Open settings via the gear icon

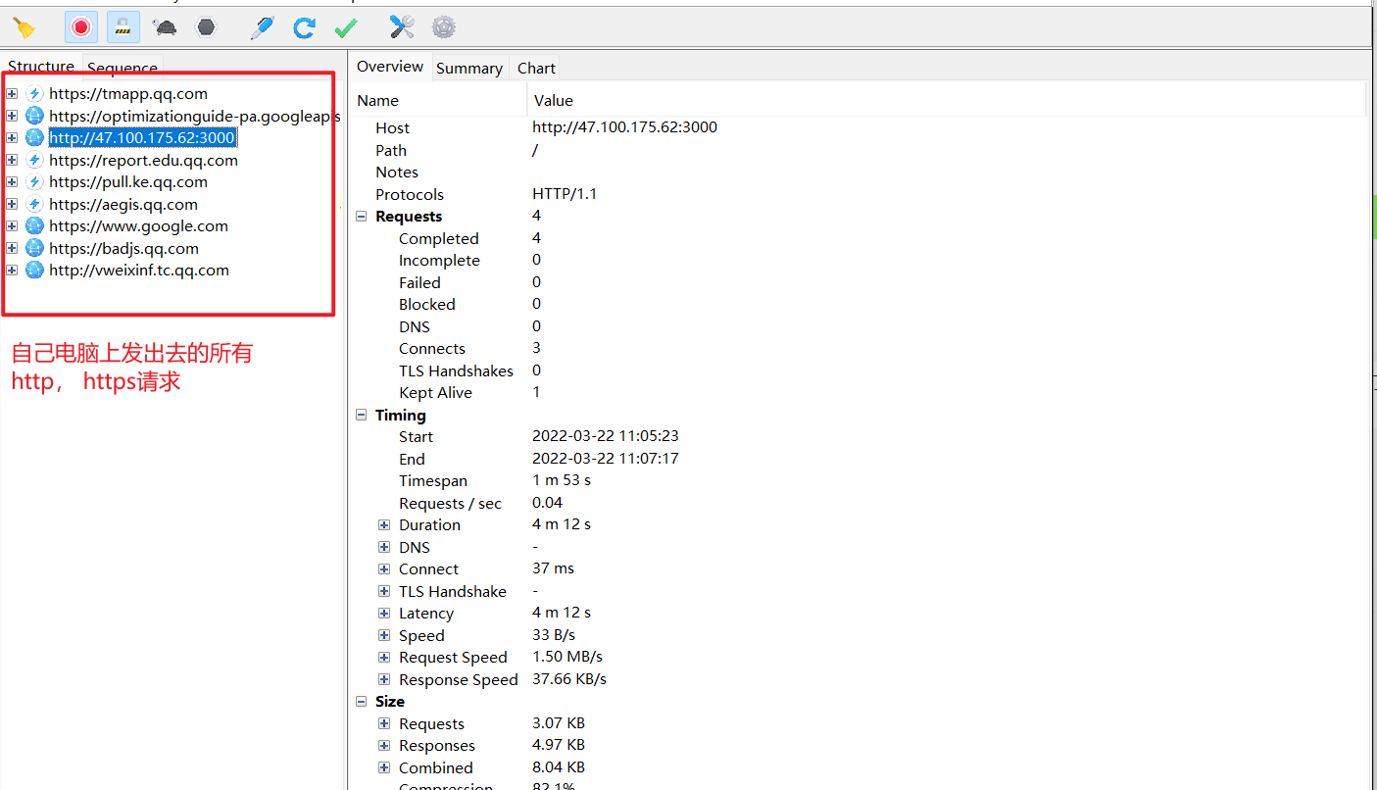[444, 27]
